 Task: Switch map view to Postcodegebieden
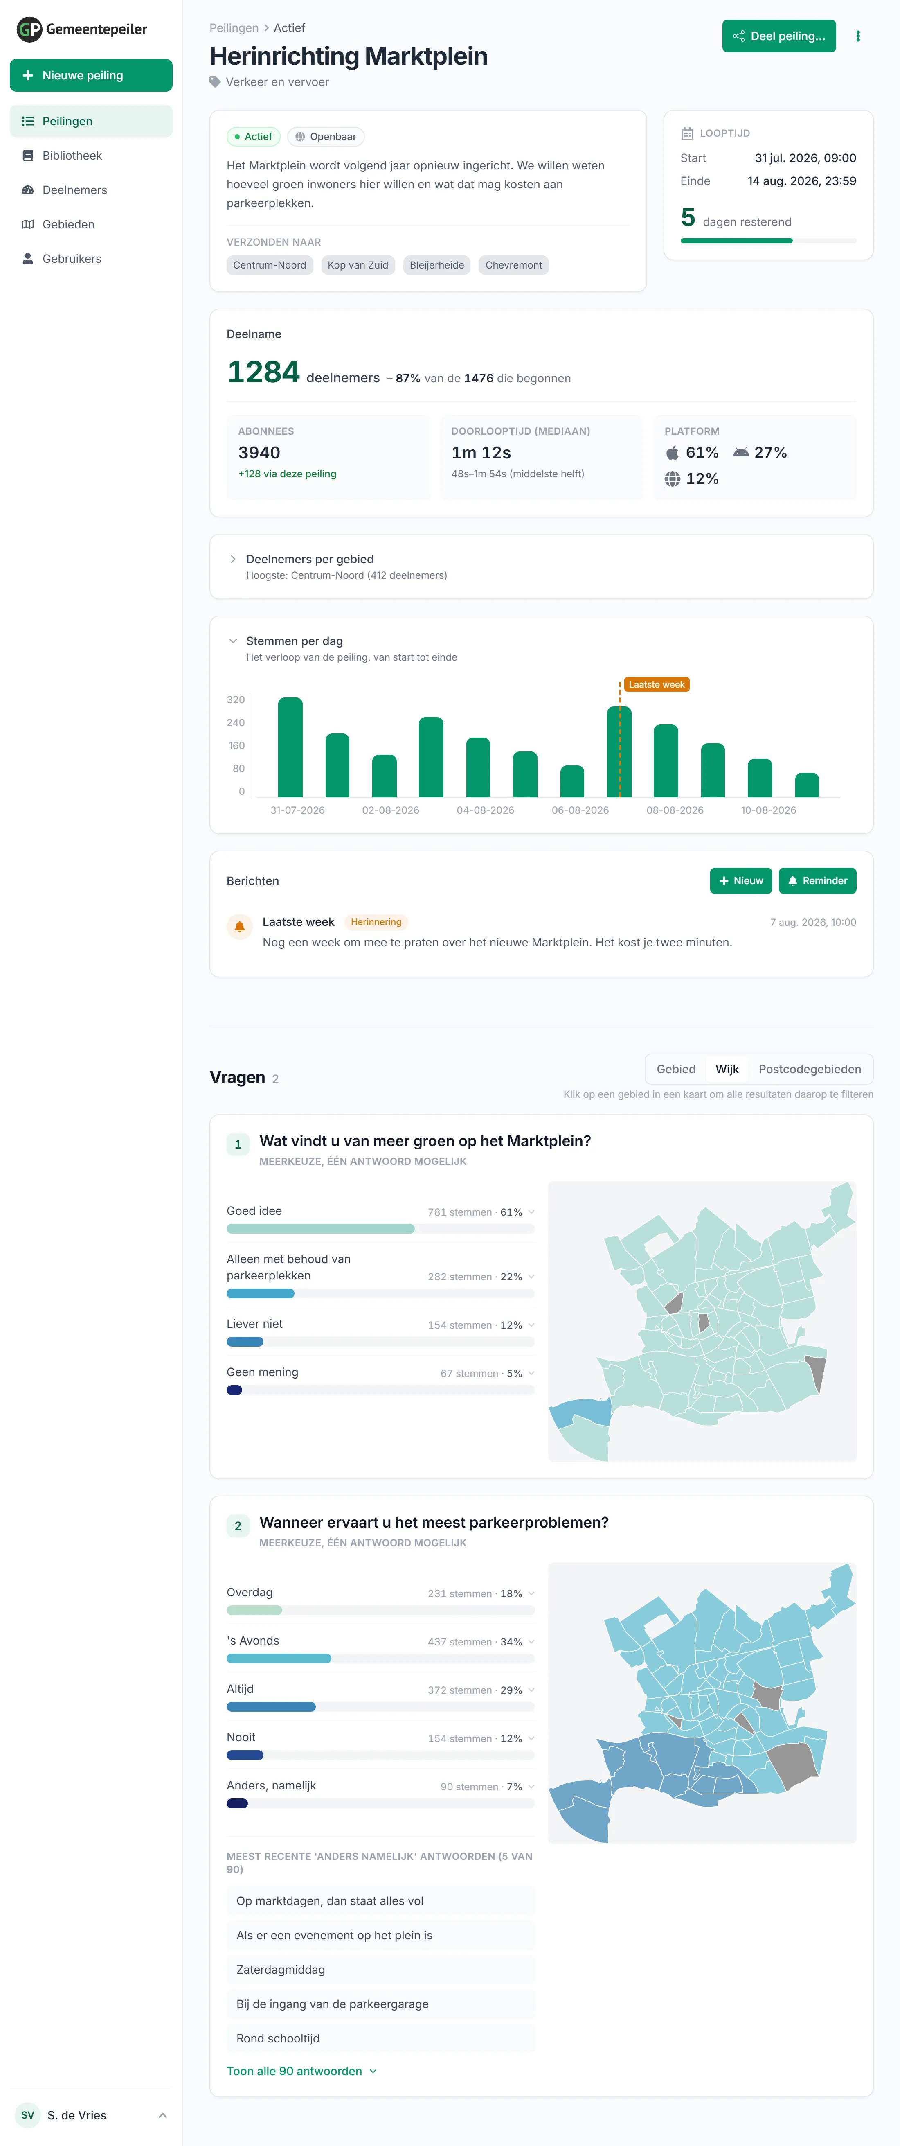809,1069
